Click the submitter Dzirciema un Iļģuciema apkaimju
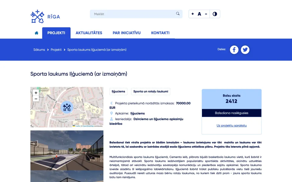Viewport: 292px width, 182px height. coord(158,119)
